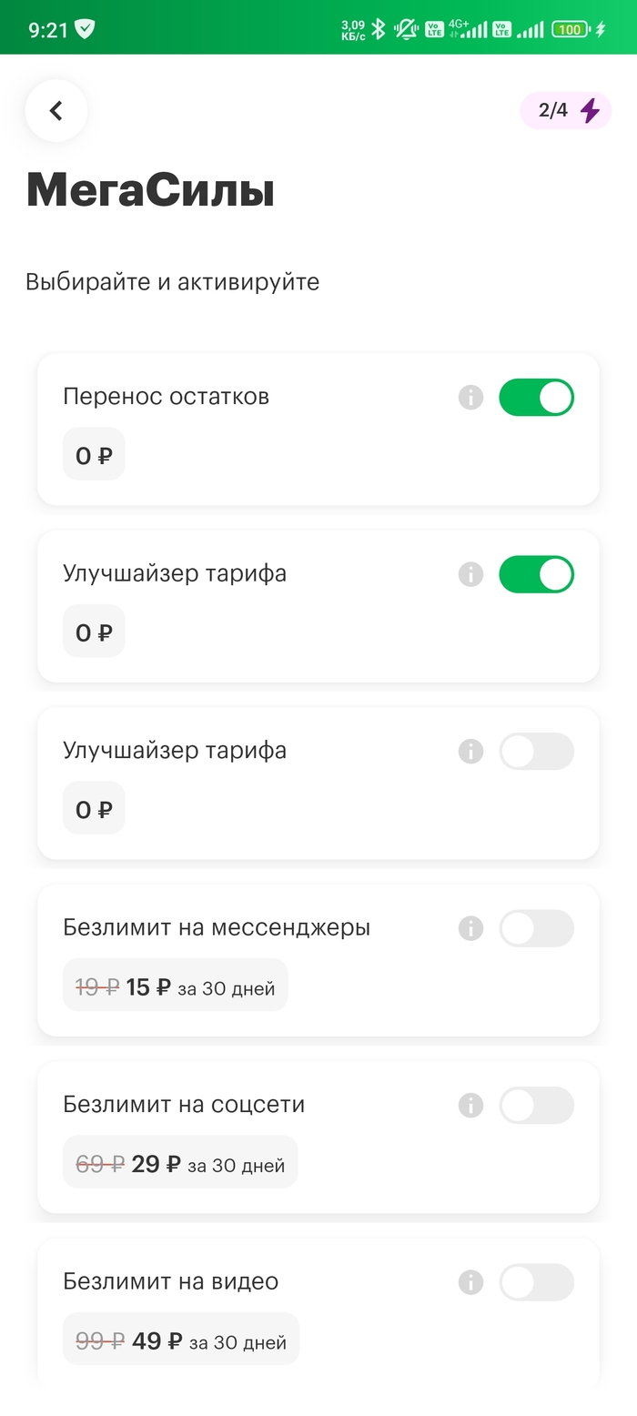Tap the shield icon in status bar
Image resolution: width=637 pixels, height=1416 pixels.
pyautogui.click(x=85, y=29)
